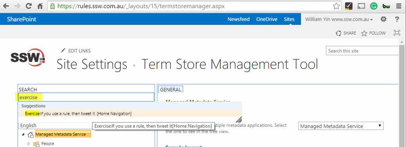Select the GENERAL tab
Image resolution: width=406 pixels, height=147 pixels.
(x=170, y=89)
